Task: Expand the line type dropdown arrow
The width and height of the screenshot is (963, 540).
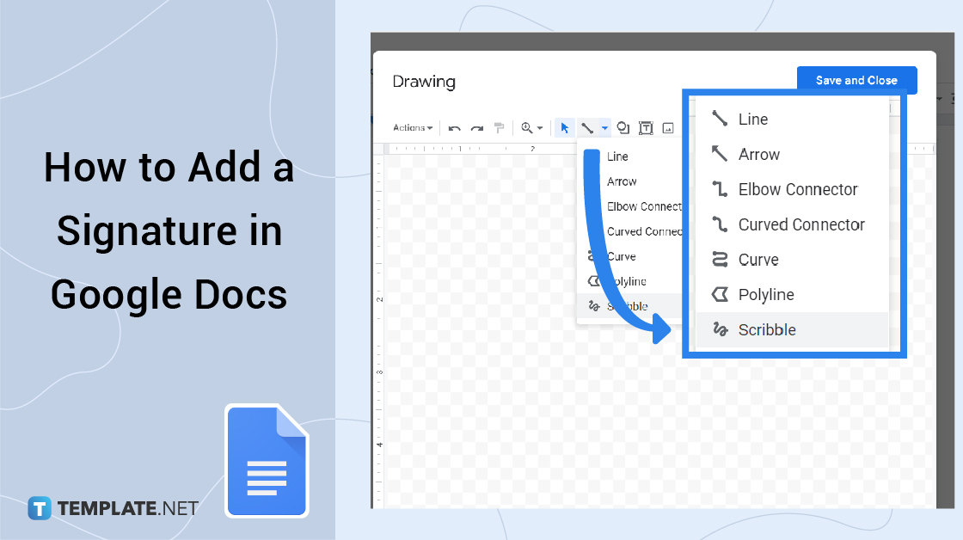Action: coord(605,128)
